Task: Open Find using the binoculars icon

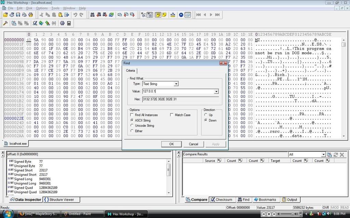Action: pos(92,15)
